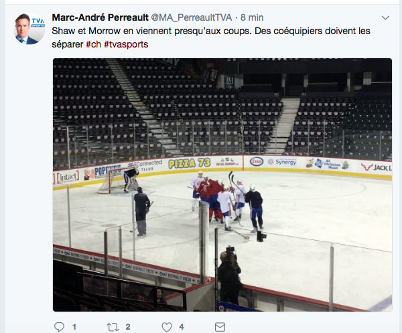The height and width of the screenshot is (333, 402).
Task: Open direct message via the envelope icon
Action: [220, 327]
